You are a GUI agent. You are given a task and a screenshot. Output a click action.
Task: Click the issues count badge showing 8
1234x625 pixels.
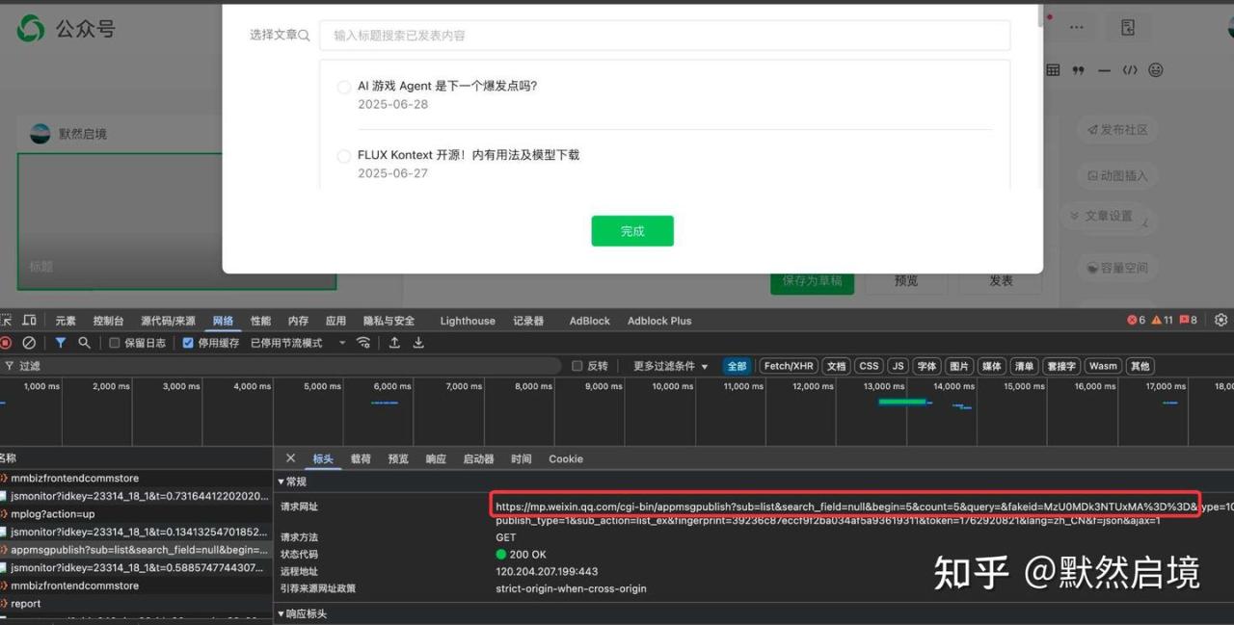pos(1189,321)
